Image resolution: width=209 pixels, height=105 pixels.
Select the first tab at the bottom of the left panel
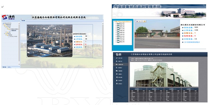tap(4, 67)
